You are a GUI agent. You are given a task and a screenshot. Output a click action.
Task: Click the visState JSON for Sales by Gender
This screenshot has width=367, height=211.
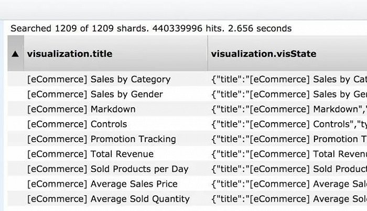point(288,95)
